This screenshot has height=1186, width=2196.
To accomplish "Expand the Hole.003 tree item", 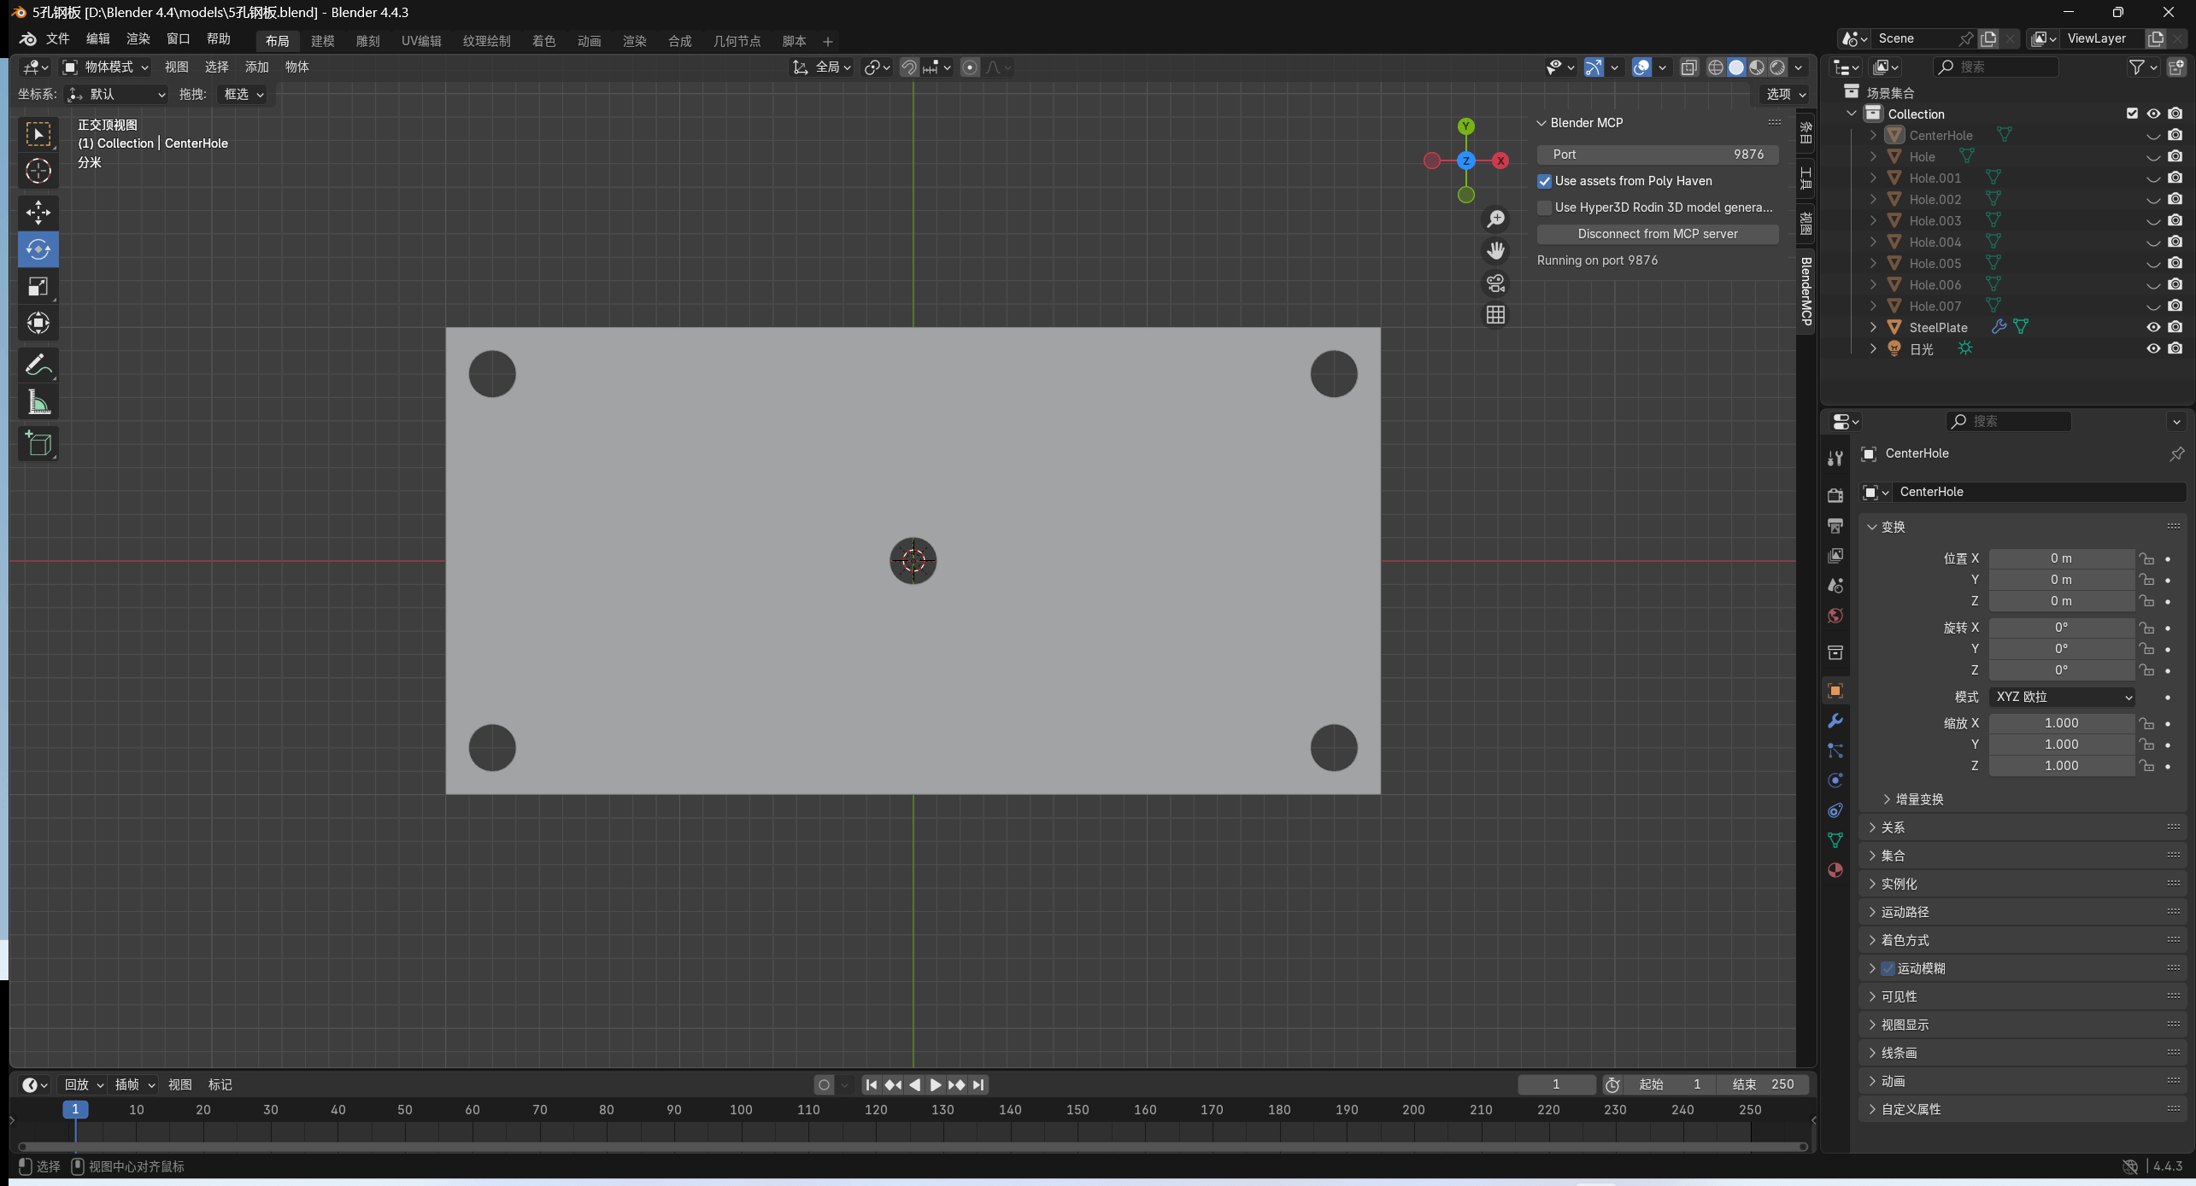I will click(x=1873, y=221).
